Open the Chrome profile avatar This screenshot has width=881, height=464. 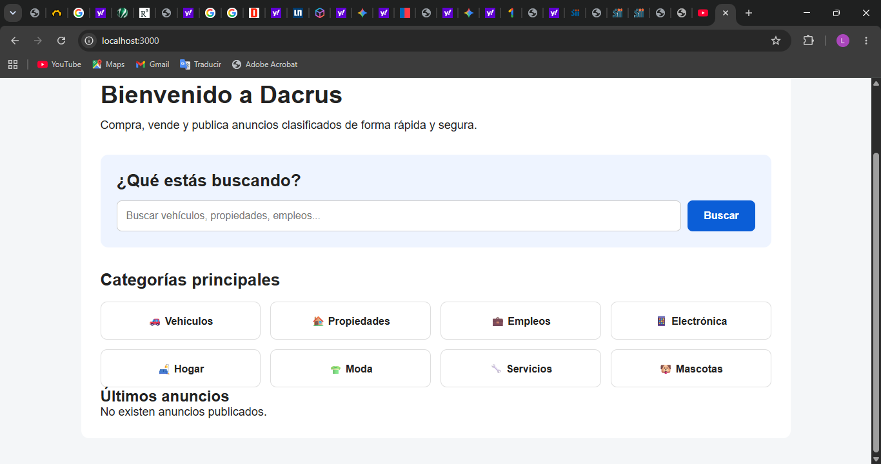click(x=843, y=41)
